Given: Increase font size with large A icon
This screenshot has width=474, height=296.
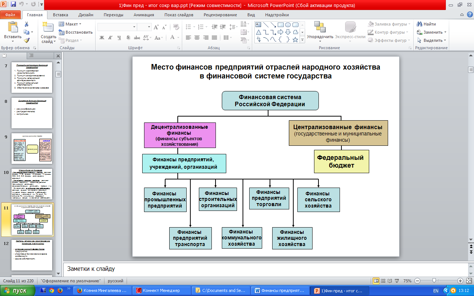Looking at the screenshot, I should [156, 27].
